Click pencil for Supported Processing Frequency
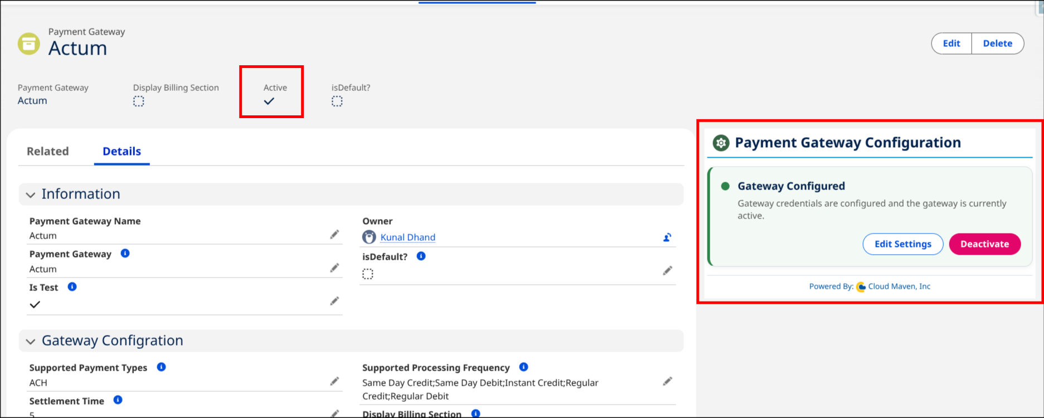The width and height of the screenshot is (1044, 418). [x=667, y=381]
